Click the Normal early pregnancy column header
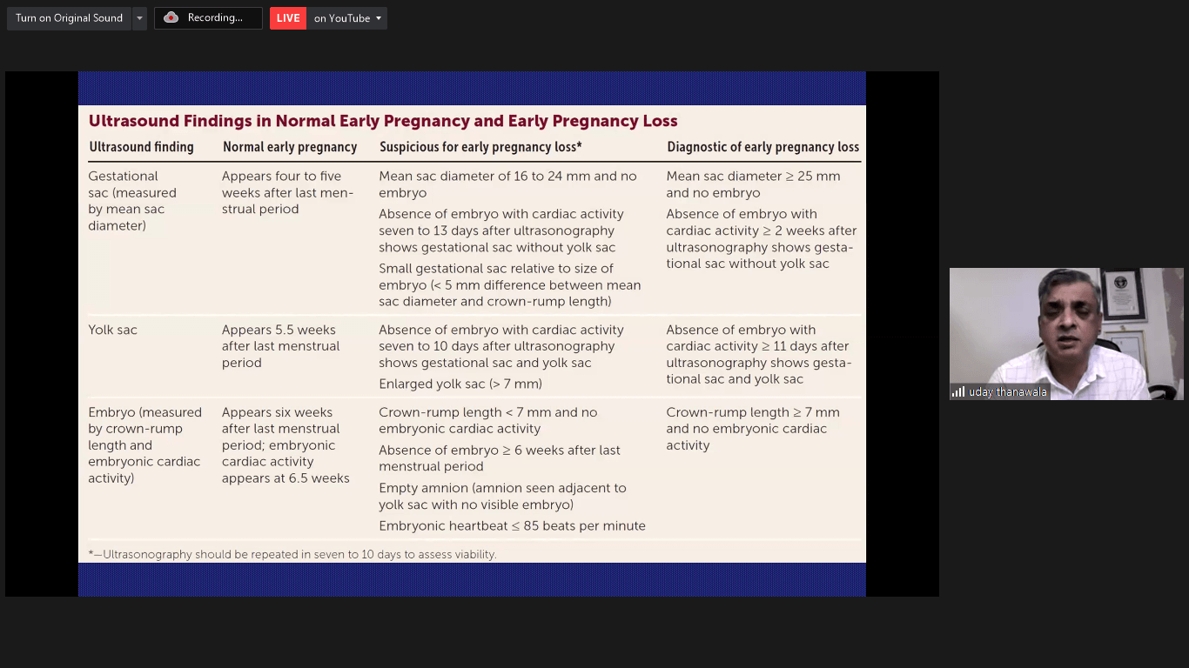This screenshot has width=1189, height=668. point(290,147)
